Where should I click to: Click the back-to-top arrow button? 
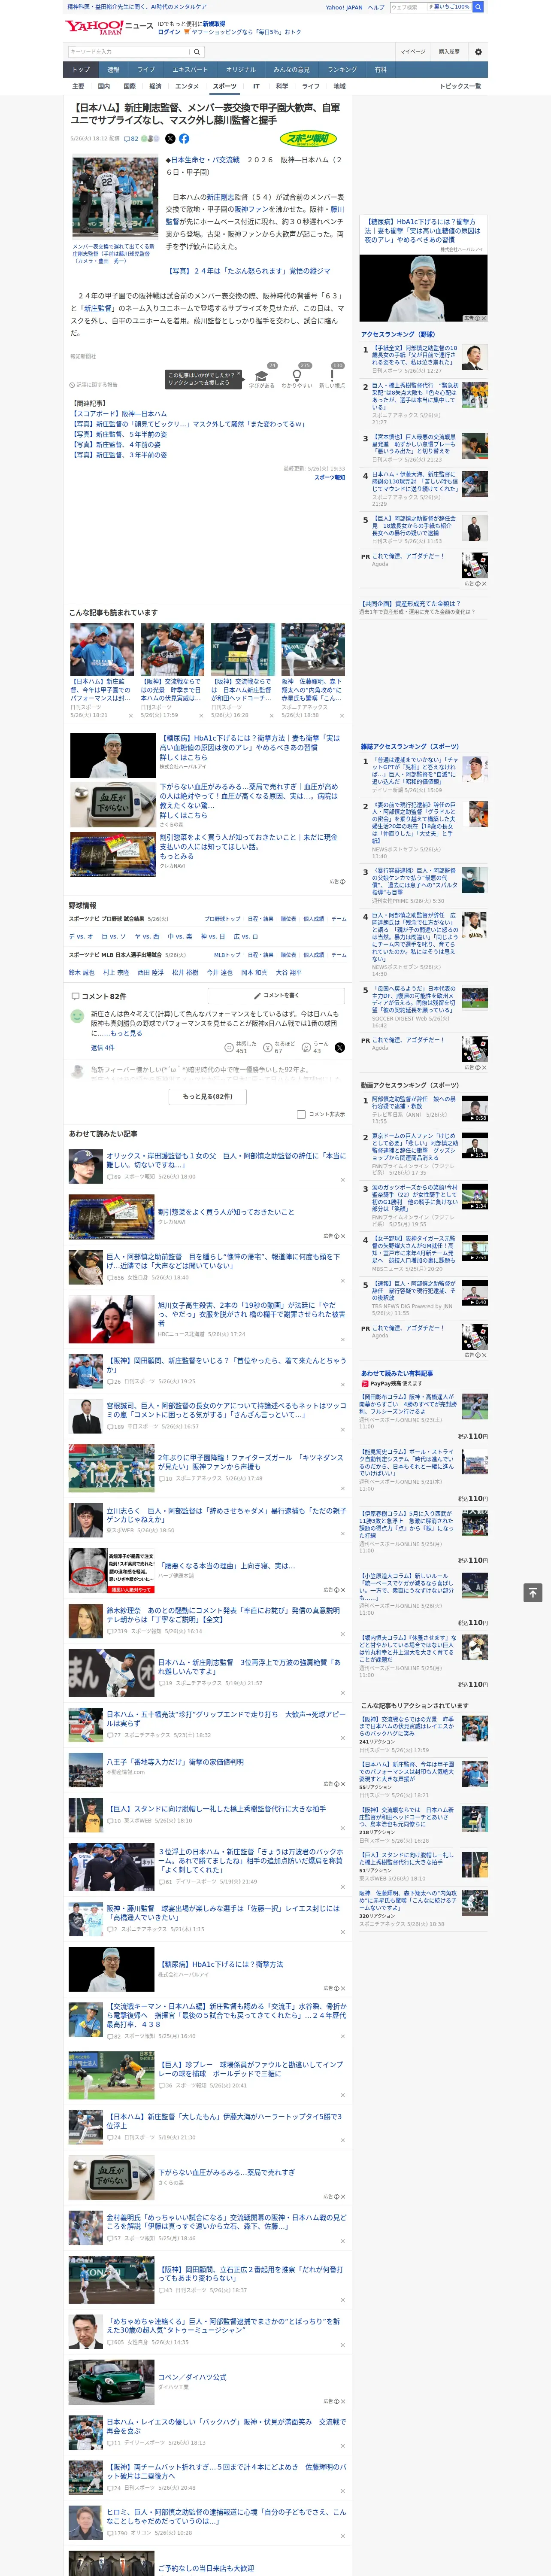pos(533,1592)
